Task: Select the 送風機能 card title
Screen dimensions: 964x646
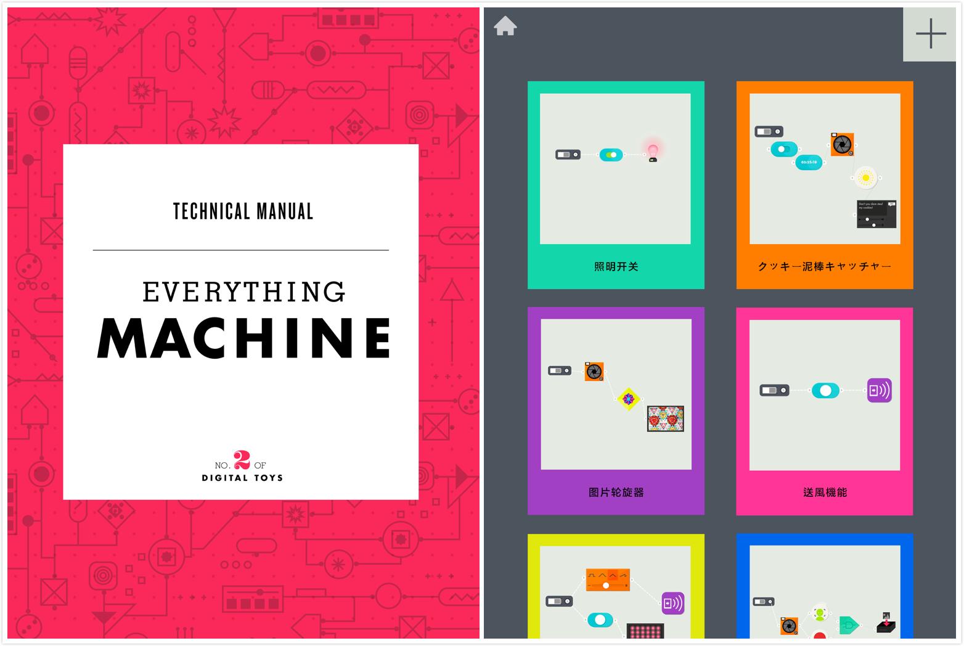Action: point(825,492)
